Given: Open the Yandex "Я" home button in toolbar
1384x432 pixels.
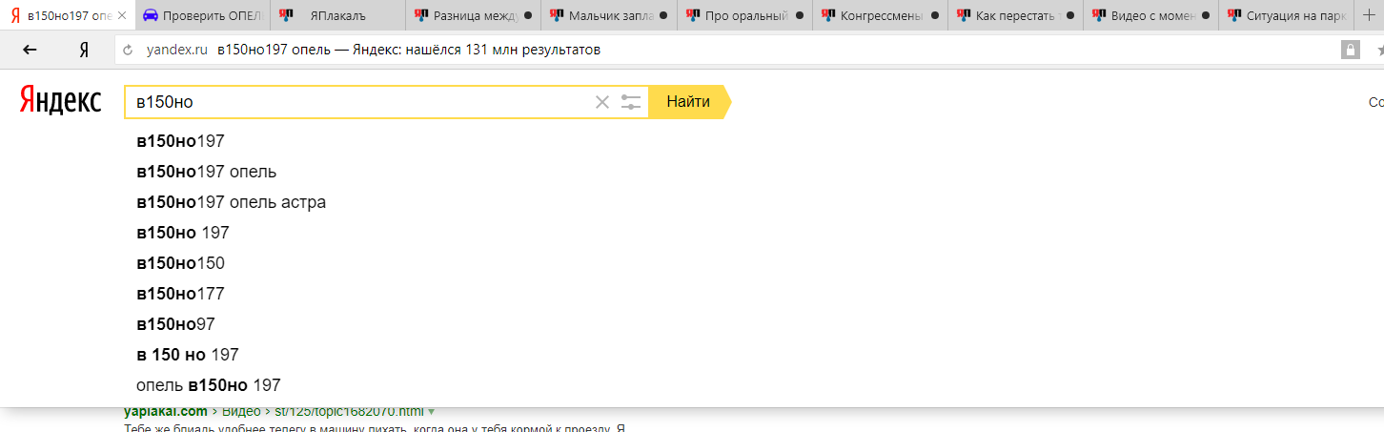Looking at the screenshot, I should (84, 51).
